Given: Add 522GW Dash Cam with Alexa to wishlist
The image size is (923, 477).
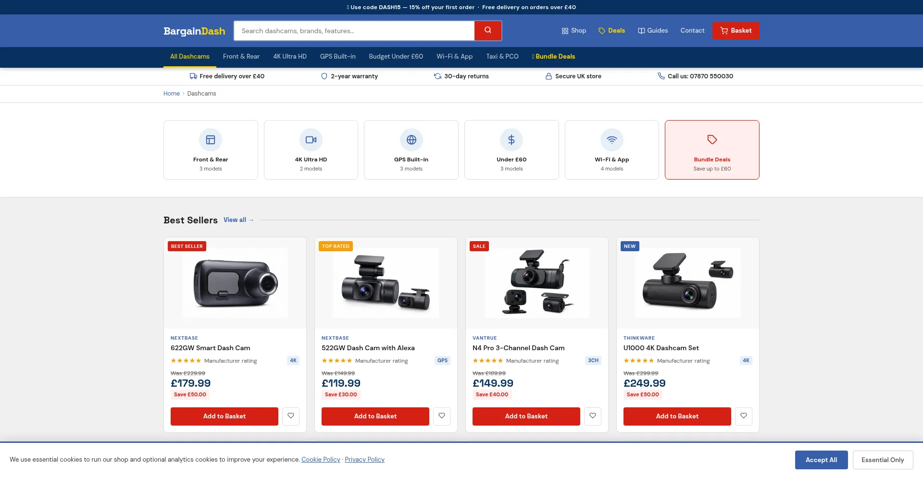Looking at the screenshot, I should tap(442, 416).
